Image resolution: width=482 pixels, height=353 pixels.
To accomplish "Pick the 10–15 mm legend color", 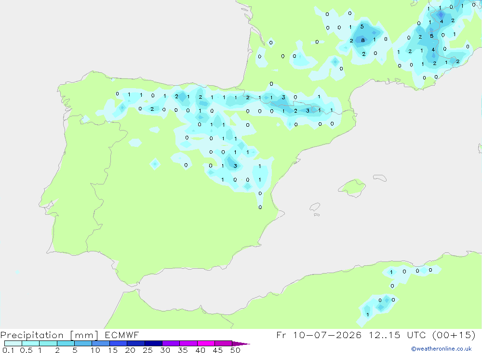I will [x=101, y=343].
